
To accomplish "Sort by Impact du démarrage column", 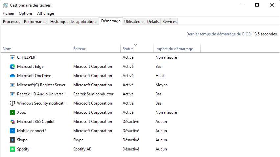I will 177,49.
